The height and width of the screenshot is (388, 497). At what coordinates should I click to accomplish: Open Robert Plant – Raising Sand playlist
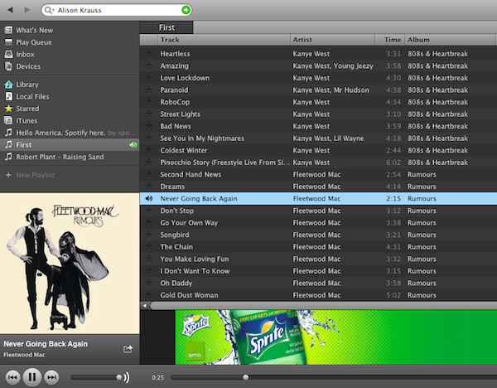(x=70, y=157)
